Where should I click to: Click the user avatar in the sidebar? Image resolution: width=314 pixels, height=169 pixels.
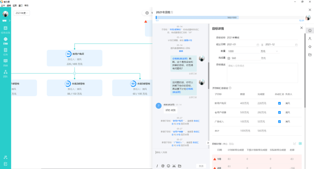[5, 14]
